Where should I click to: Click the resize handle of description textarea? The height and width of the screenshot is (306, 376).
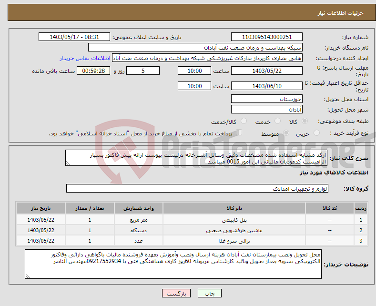coord(68,163)
